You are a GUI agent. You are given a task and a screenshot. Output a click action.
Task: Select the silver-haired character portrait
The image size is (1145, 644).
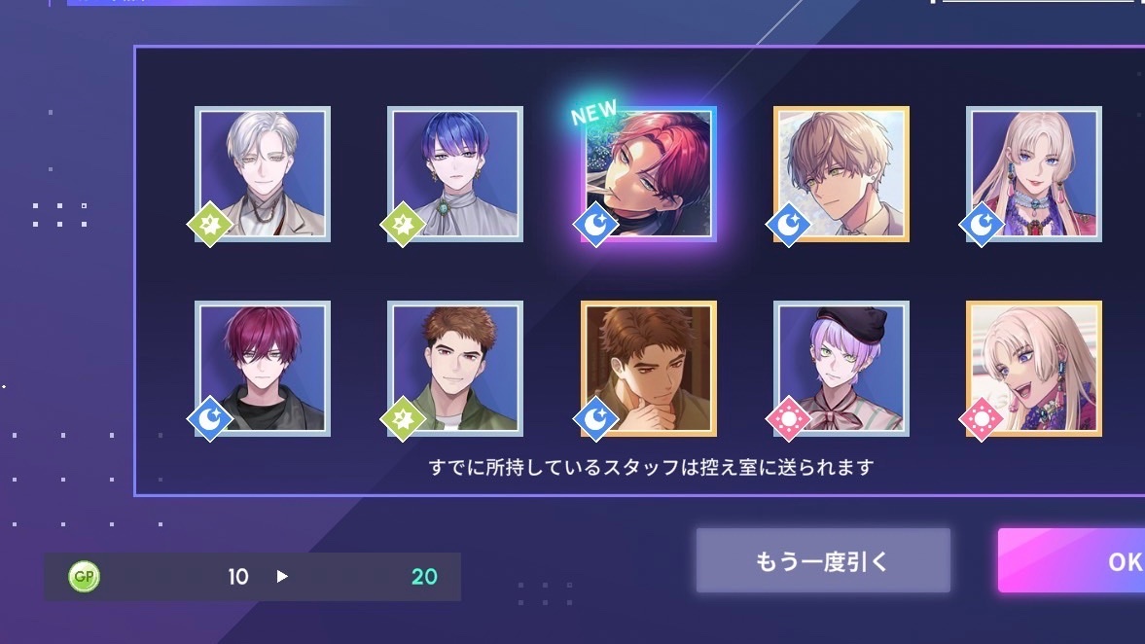[x=263, y=174]
